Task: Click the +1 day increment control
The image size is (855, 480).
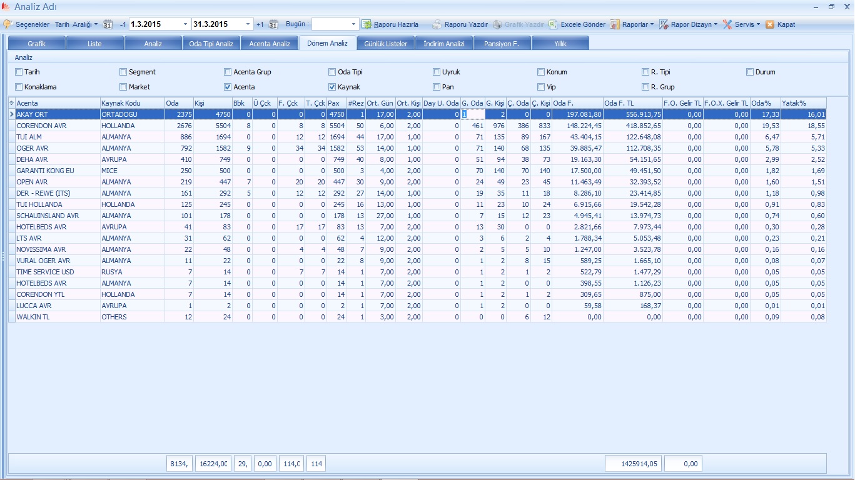Action: click(260, 24)
